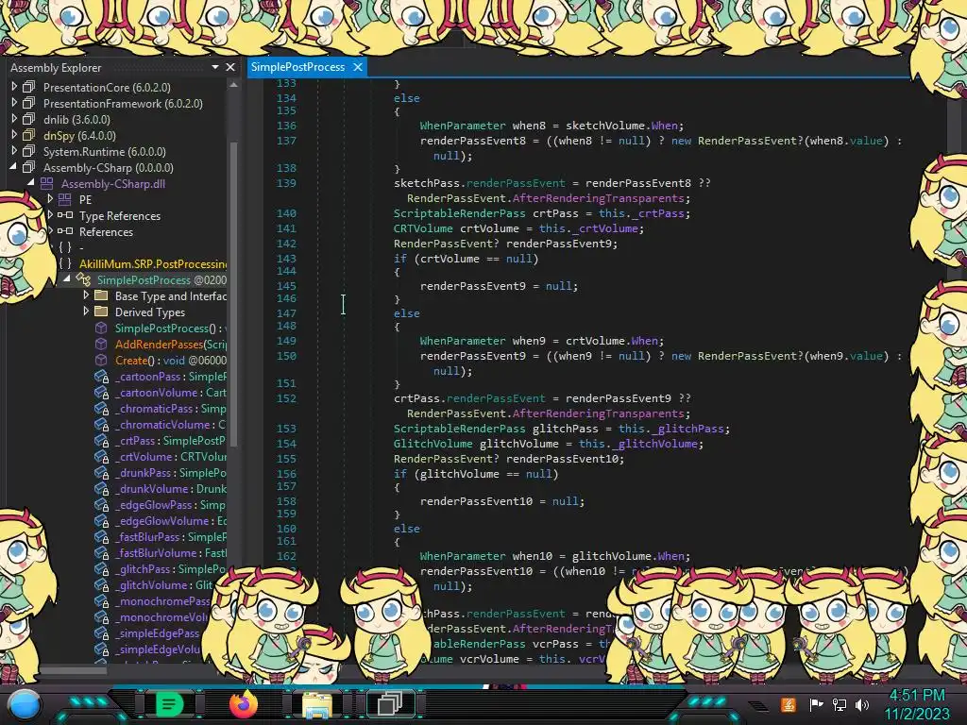
Task: Select the SimplePostProcess document tab
Action: 297,67
